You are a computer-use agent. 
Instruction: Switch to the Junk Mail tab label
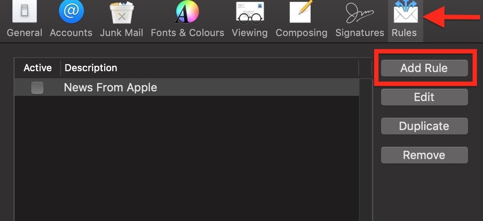click(121, 33)
